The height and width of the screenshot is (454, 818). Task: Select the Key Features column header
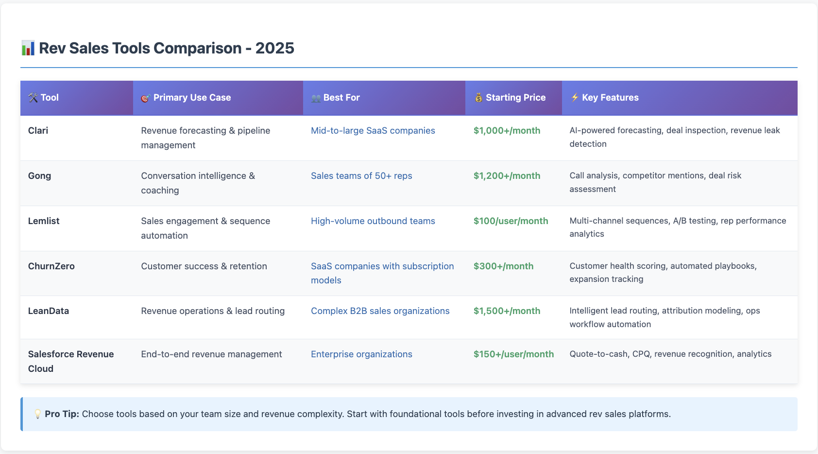pos(680,98)
